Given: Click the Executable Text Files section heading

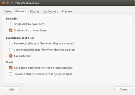Looking at the screenshot, I should 20,38.
